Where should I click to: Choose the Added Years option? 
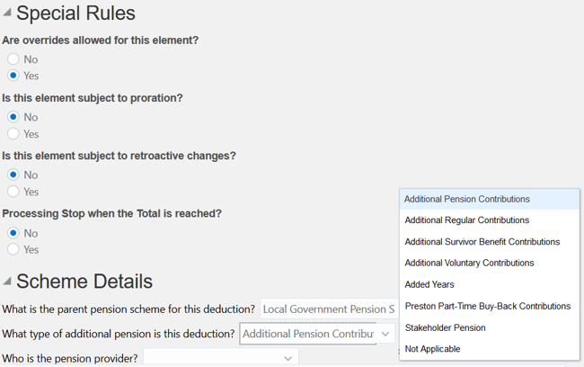pos(429,284)
